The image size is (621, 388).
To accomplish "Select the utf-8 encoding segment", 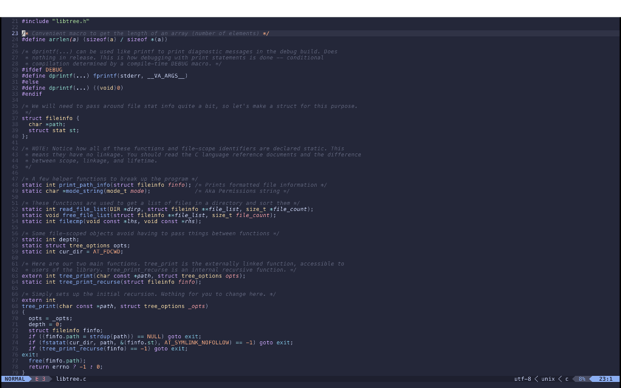I will pos(523,378).
